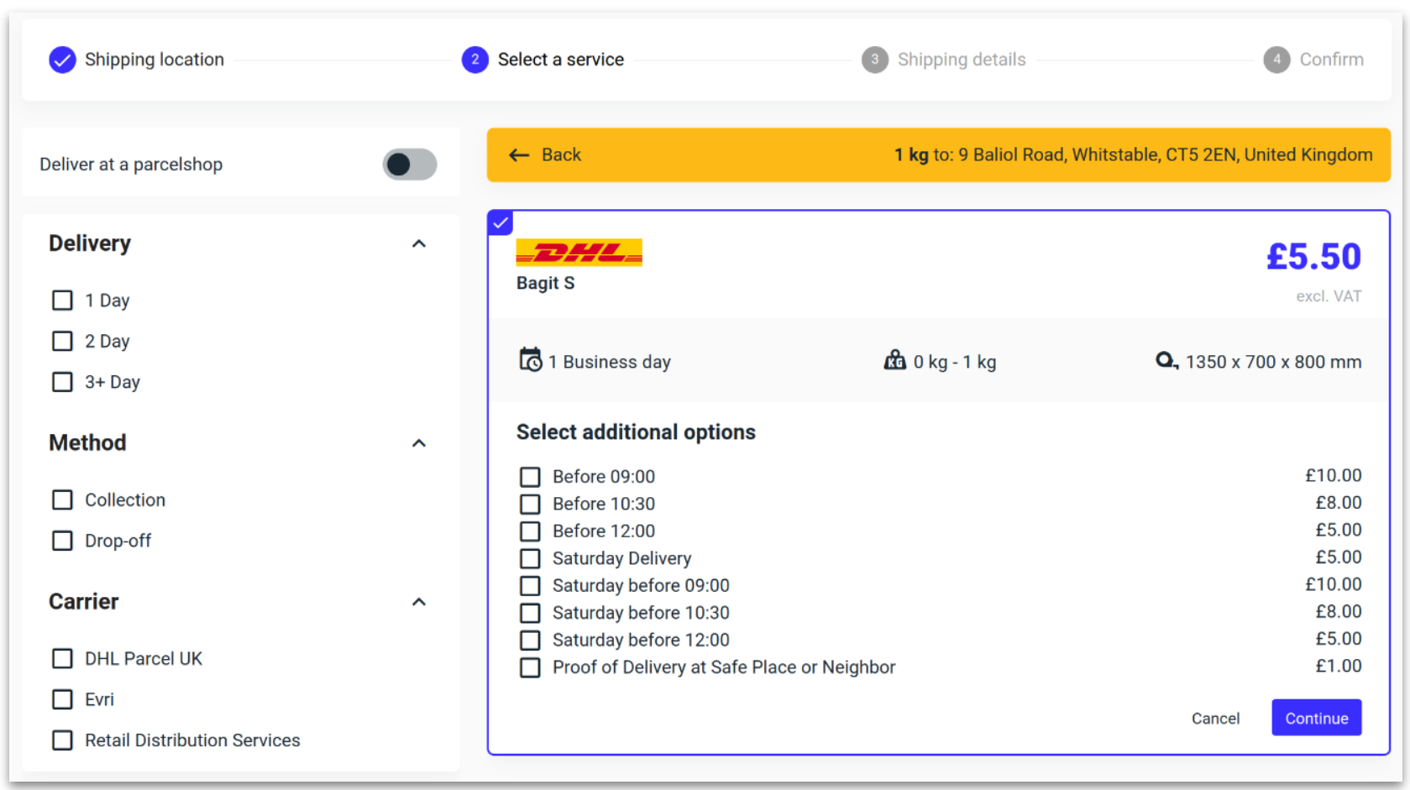Collapse the Method filter section
1410x790 pixels.
click(x=419, y=443)
